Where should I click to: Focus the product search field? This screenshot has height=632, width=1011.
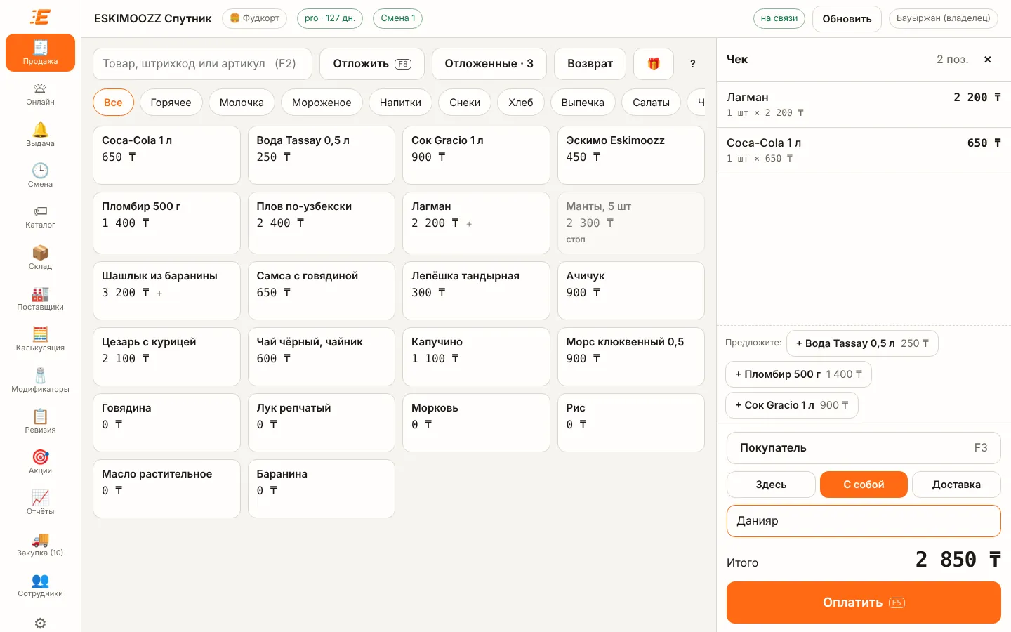[202, 64]
